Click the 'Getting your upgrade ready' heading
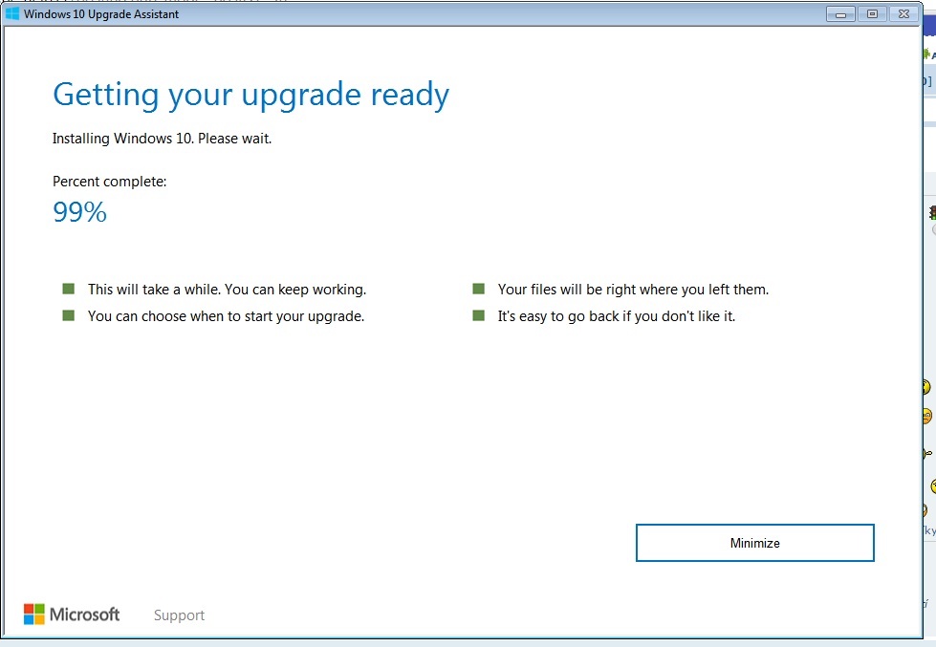Viewport: 936px width, 647px height. 250,96
